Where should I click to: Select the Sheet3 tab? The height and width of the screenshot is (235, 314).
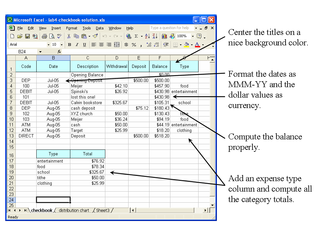point(103,211)
